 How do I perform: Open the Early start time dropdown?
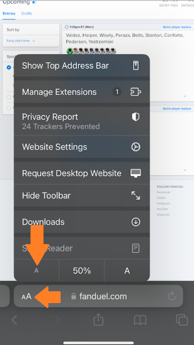21,41
